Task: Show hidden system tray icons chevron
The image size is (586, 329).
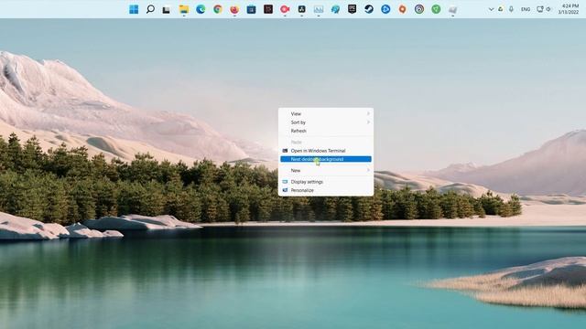Action: point(491,9)
